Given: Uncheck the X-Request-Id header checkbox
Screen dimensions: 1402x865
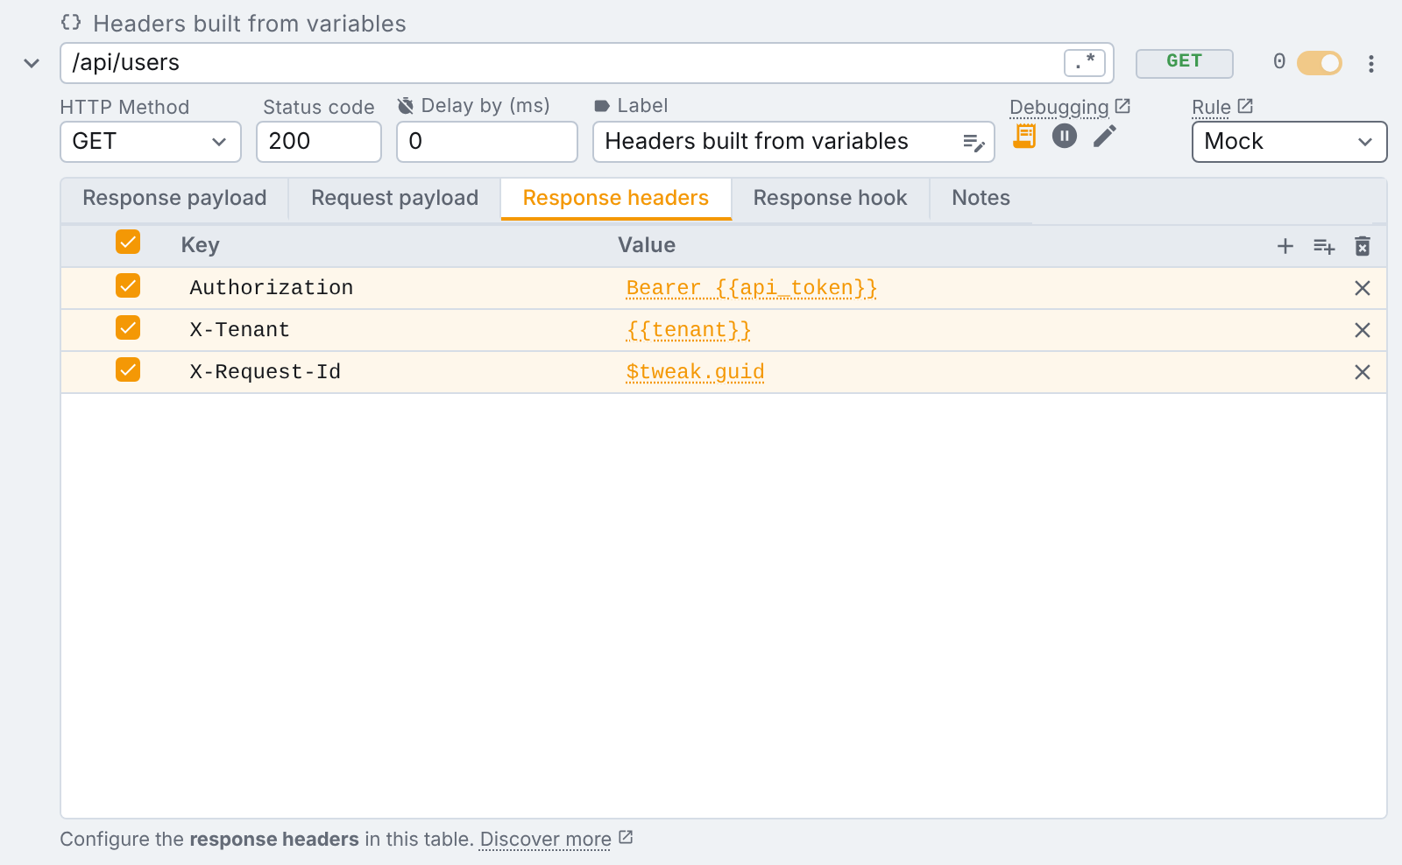Looking at the screenshot, I should (x=128, y=370).
